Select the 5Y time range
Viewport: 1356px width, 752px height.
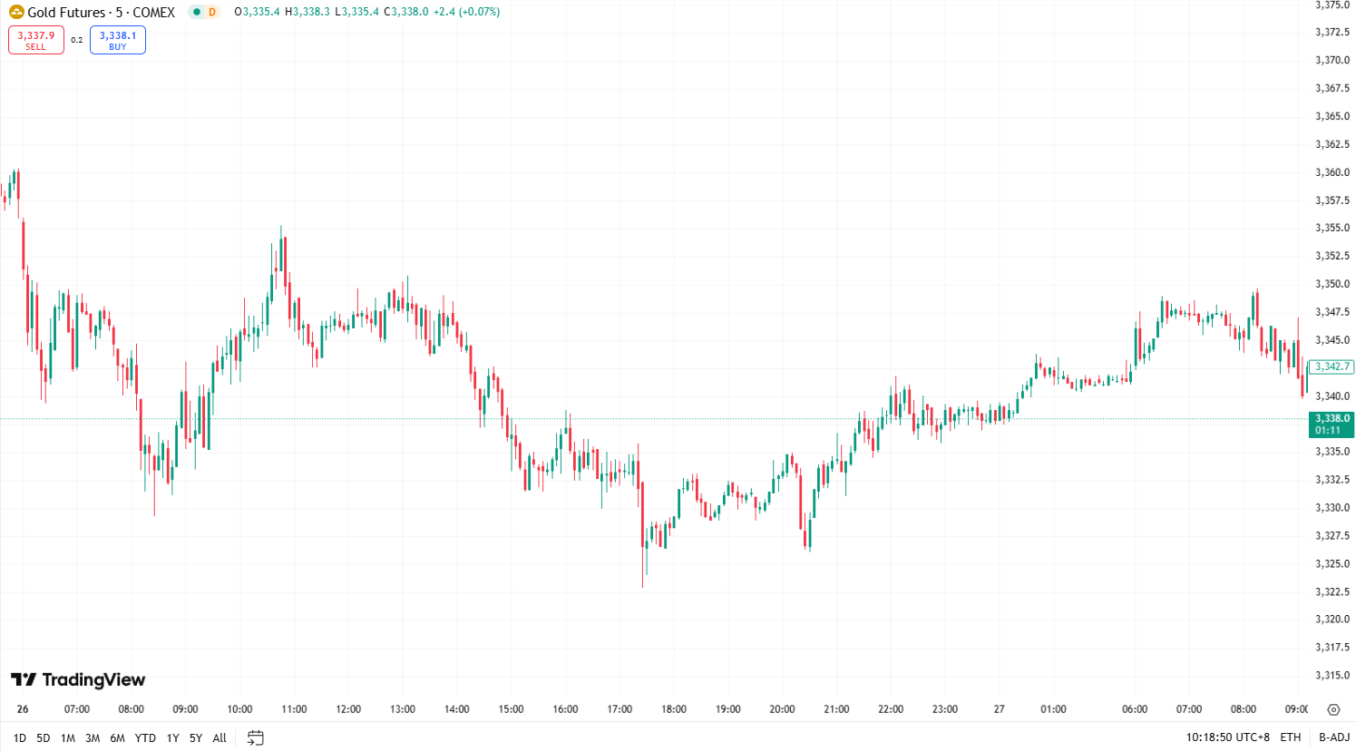[x=195, y=737]
